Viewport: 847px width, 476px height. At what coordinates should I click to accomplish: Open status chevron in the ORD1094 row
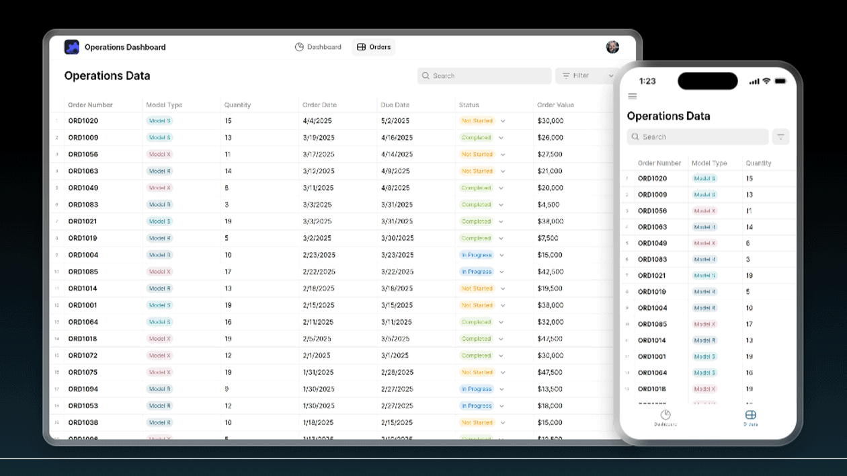tap(502, 389)
